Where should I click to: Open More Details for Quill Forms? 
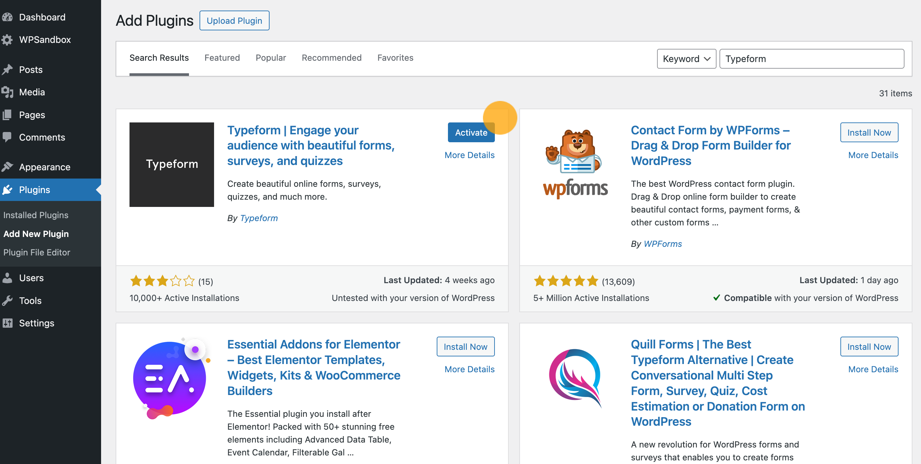(x=873, y=369)
